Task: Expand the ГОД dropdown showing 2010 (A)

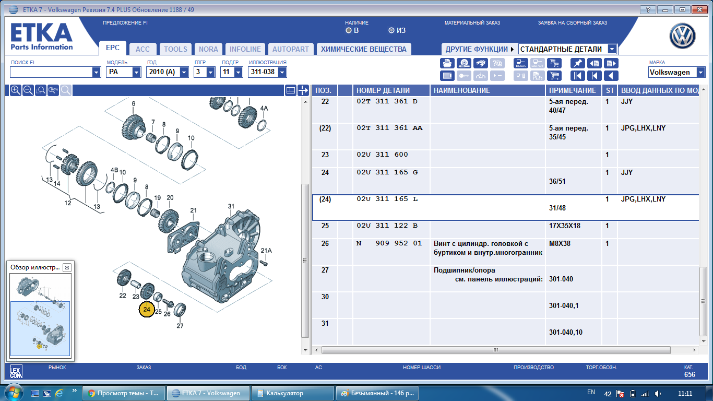Action: pos(184,72)
